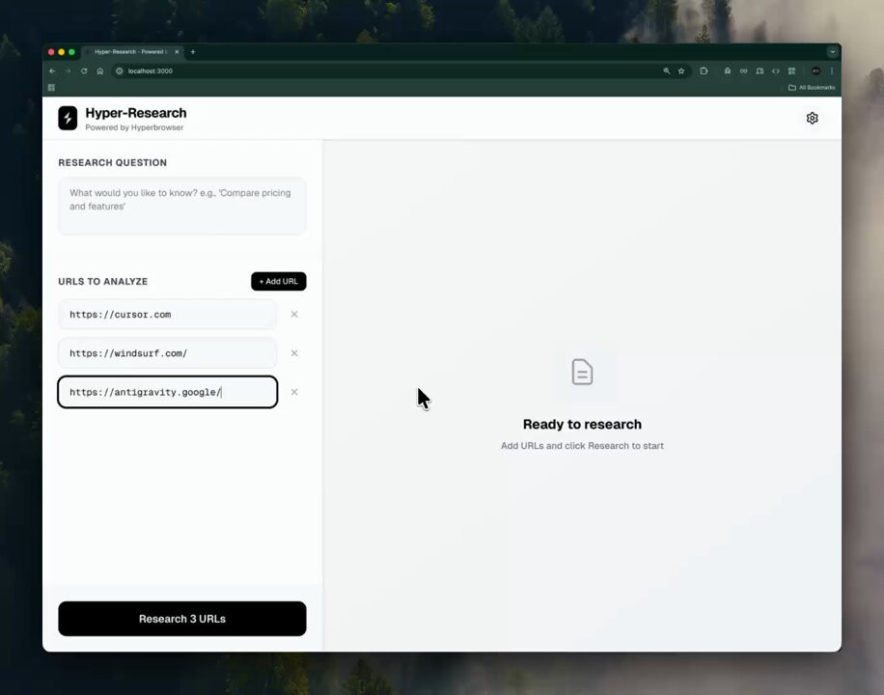This screenshot has width=884, height=695.
Task: Remove the antigravity.google URL row
Action: [294, 392]
